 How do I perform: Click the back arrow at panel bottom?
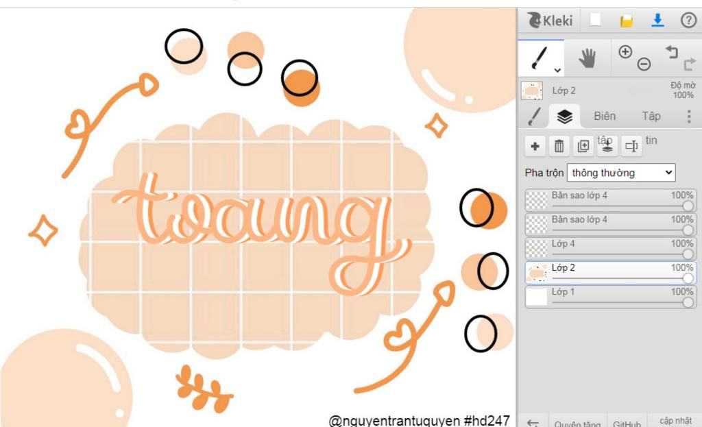(x=533, y=423)
